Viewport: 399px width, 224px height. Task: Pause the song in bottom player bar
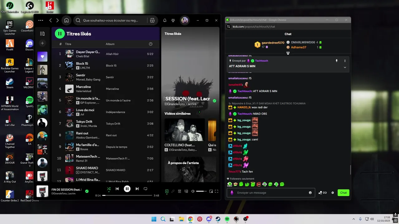click(x=127, y=189)
